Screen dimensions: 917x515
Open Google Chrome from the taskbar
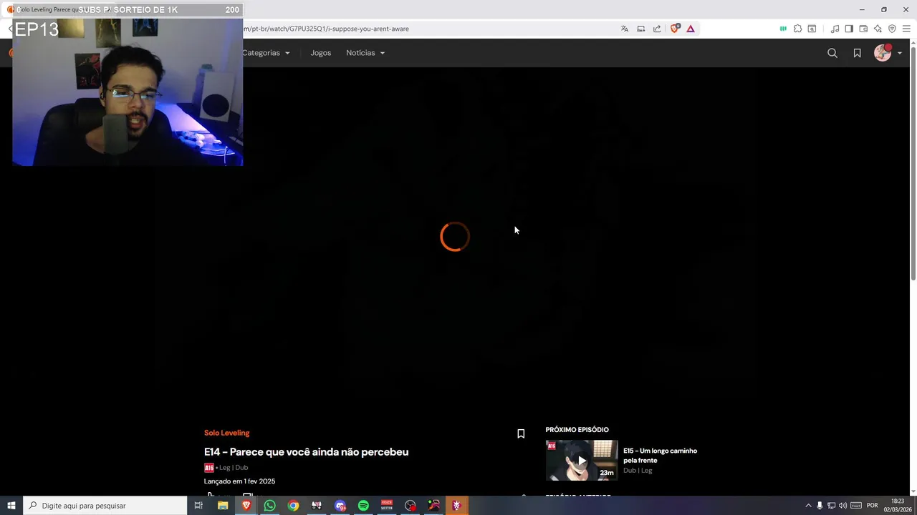coord(293,506)
